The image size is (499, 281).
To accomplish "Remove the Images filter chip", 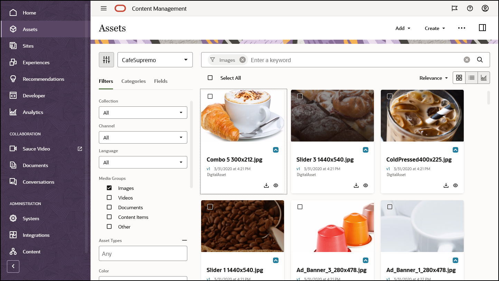I will click(x=243, y=60).
